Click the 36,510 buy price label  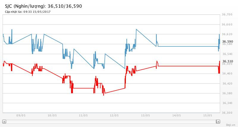click(x=227, y=61)
